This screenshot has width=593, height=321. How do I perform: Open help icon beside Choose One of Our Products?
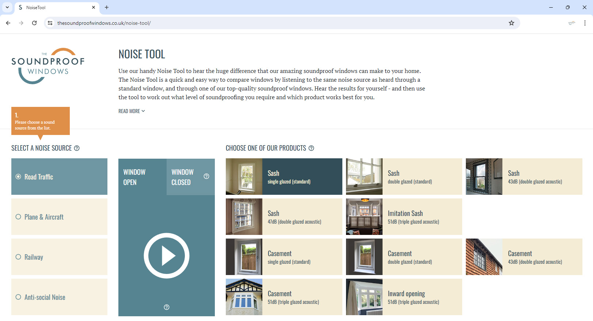pyautogui.click(x=311, y=148)
